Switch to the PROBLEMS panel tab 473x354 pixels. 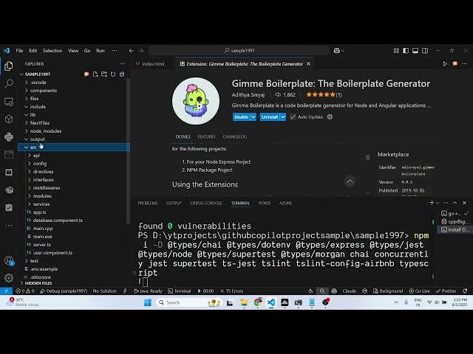148,204
